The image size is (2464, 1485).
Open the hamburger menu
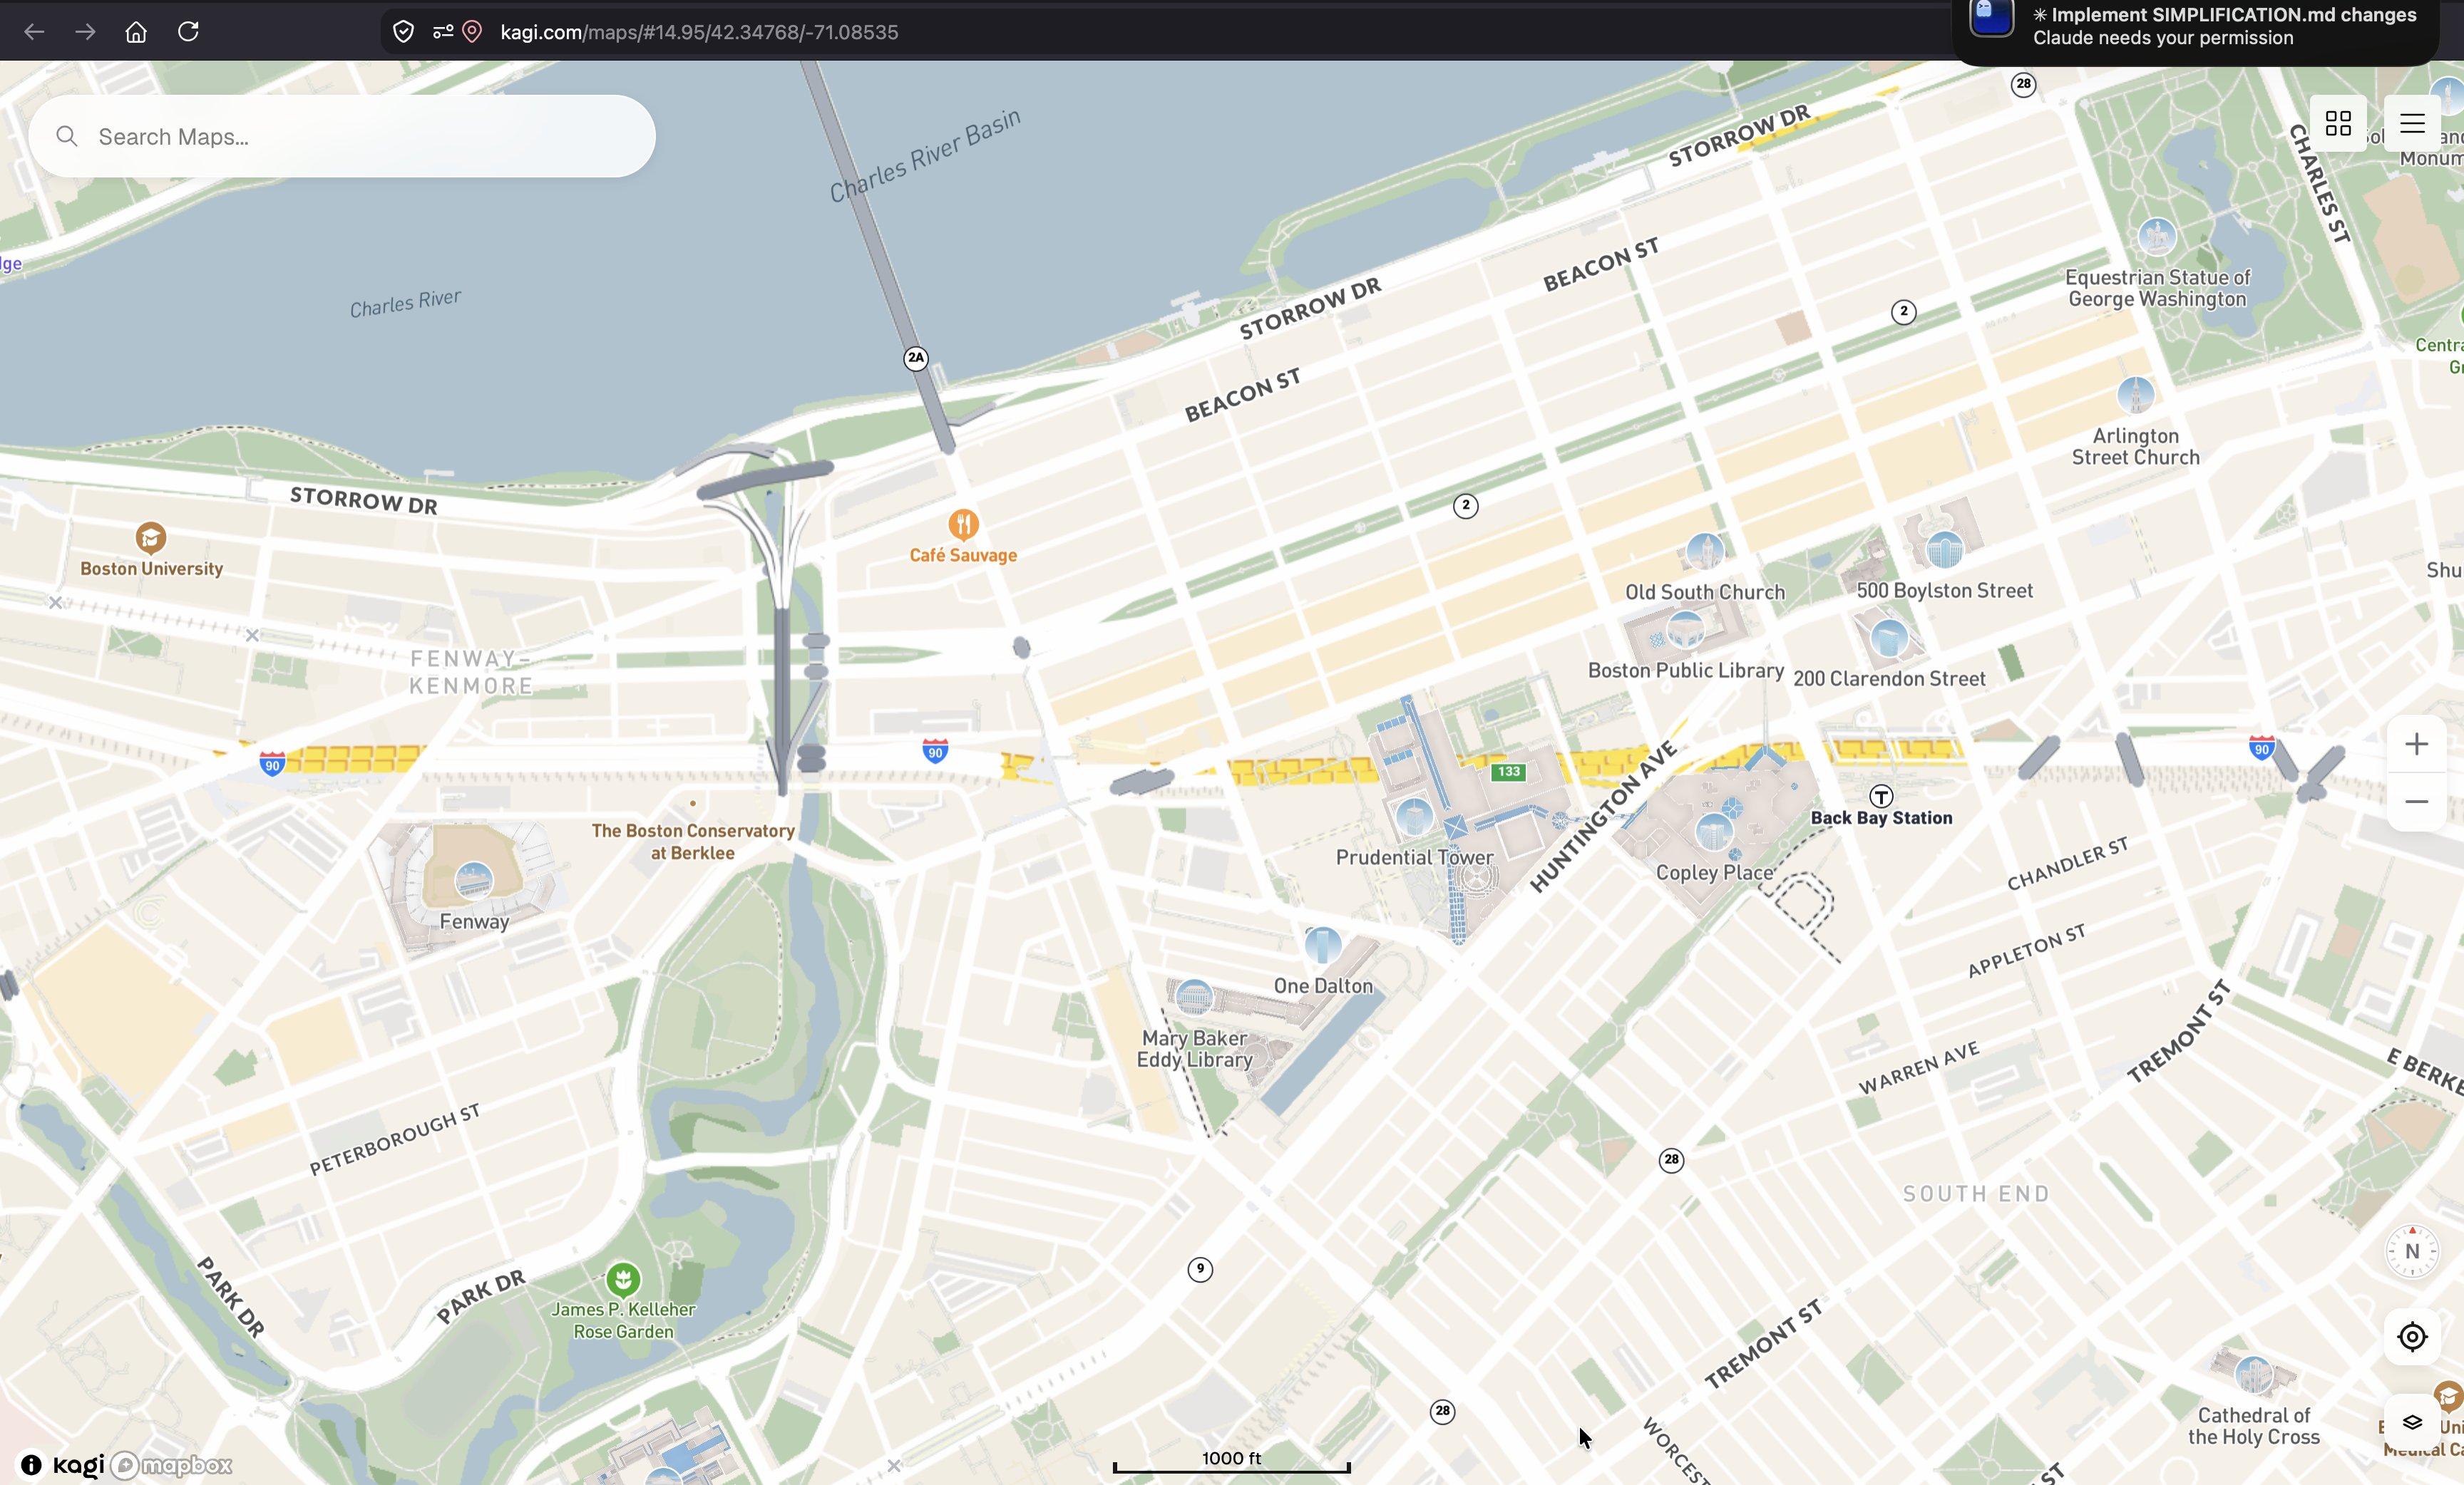pyautogui.click(x=2412, y=123)
